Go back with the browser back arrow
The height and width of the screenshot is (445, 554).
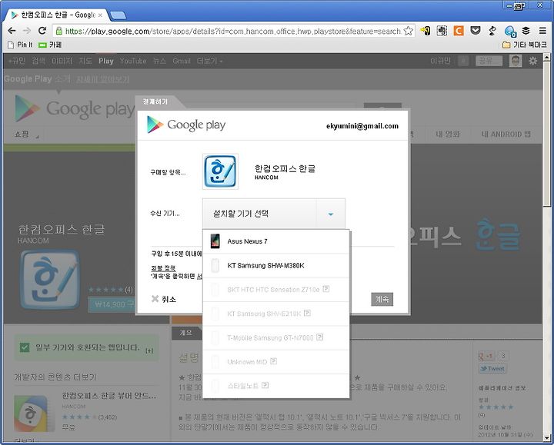12,31
